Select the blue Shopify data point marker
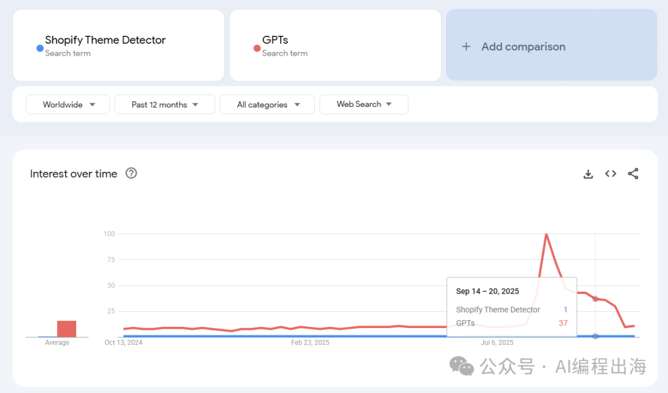The image size is (668, 393). coord(596,336)
